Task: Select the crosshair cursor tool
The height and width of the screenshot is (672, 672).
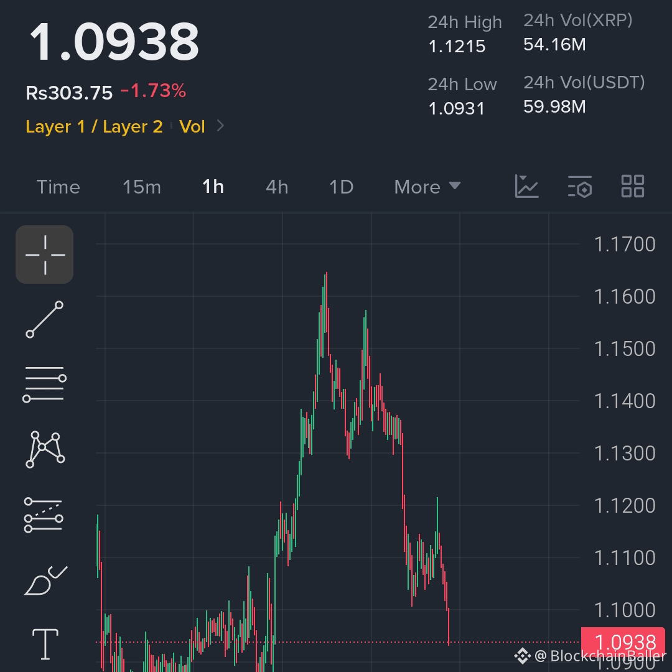Action: pyautogui.click(x=45, y=254)
